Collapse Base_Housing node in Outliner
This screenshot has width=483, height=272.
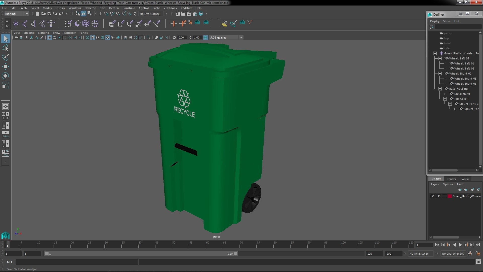[440, 89]
